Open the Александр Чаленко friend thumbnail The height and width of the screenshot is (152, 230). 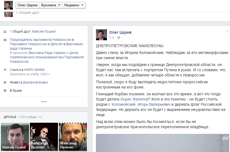[x=73, y=137]
